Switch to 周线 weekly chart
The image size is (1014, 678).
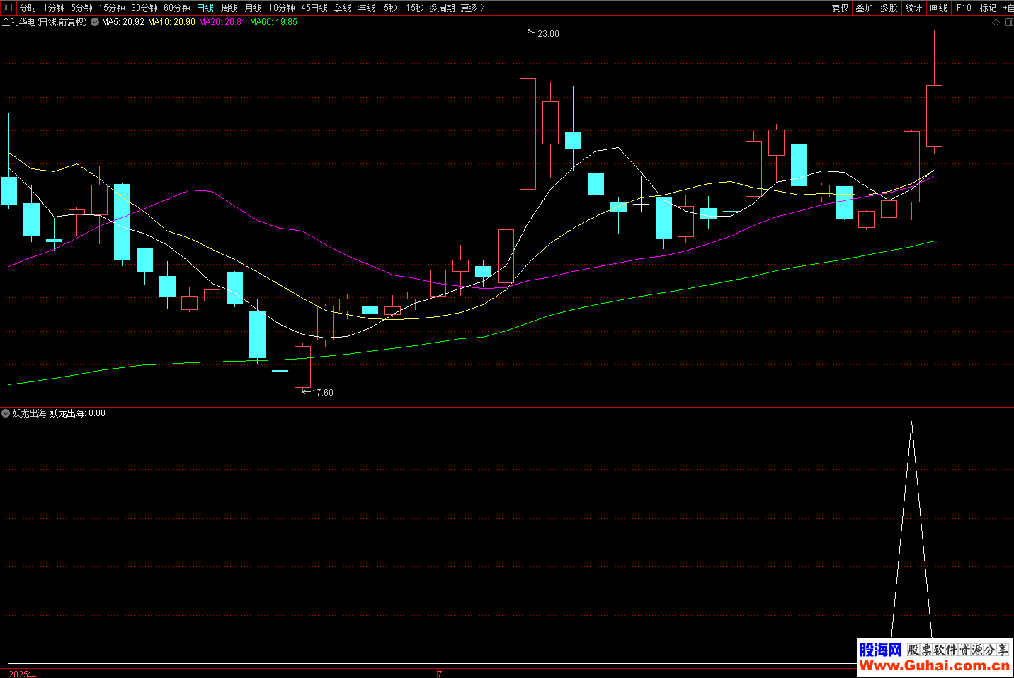click(229, 8)
